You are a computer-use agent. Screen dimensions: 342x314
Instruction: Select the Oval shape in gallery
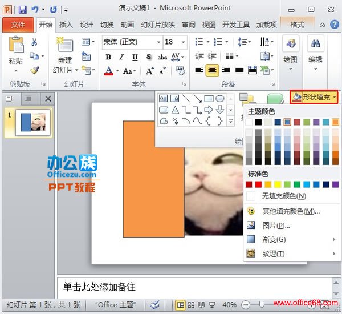(x=220, y=99)
